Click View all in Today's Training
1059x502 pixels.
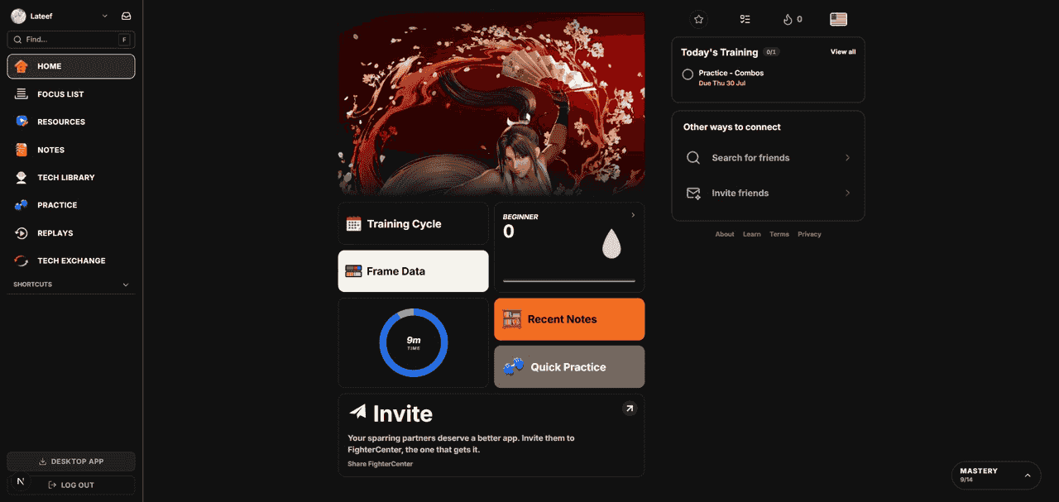point(843,52)
